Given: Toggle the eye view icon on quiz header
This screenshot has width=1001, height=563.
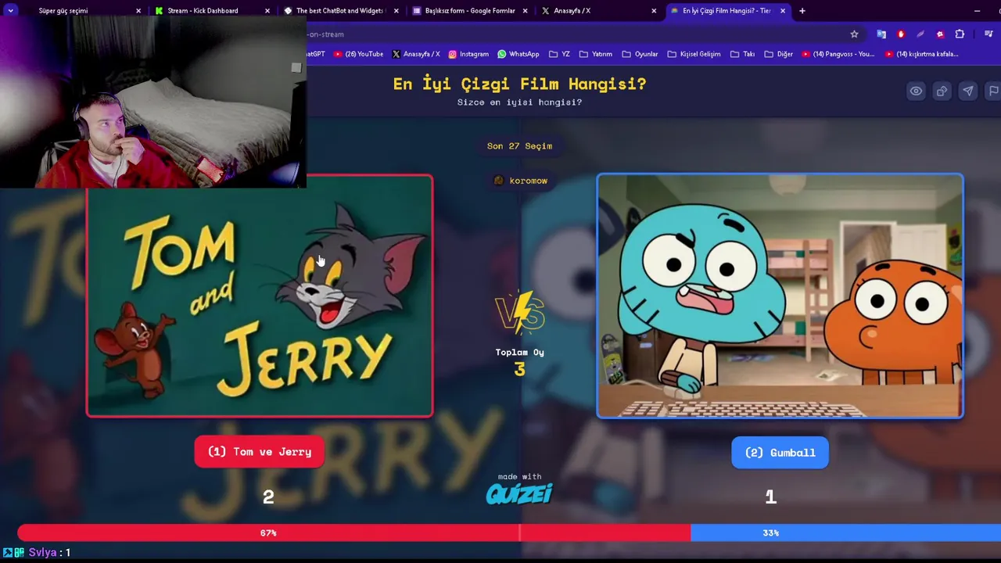Looking at the screenshot, I should point(916,91).
